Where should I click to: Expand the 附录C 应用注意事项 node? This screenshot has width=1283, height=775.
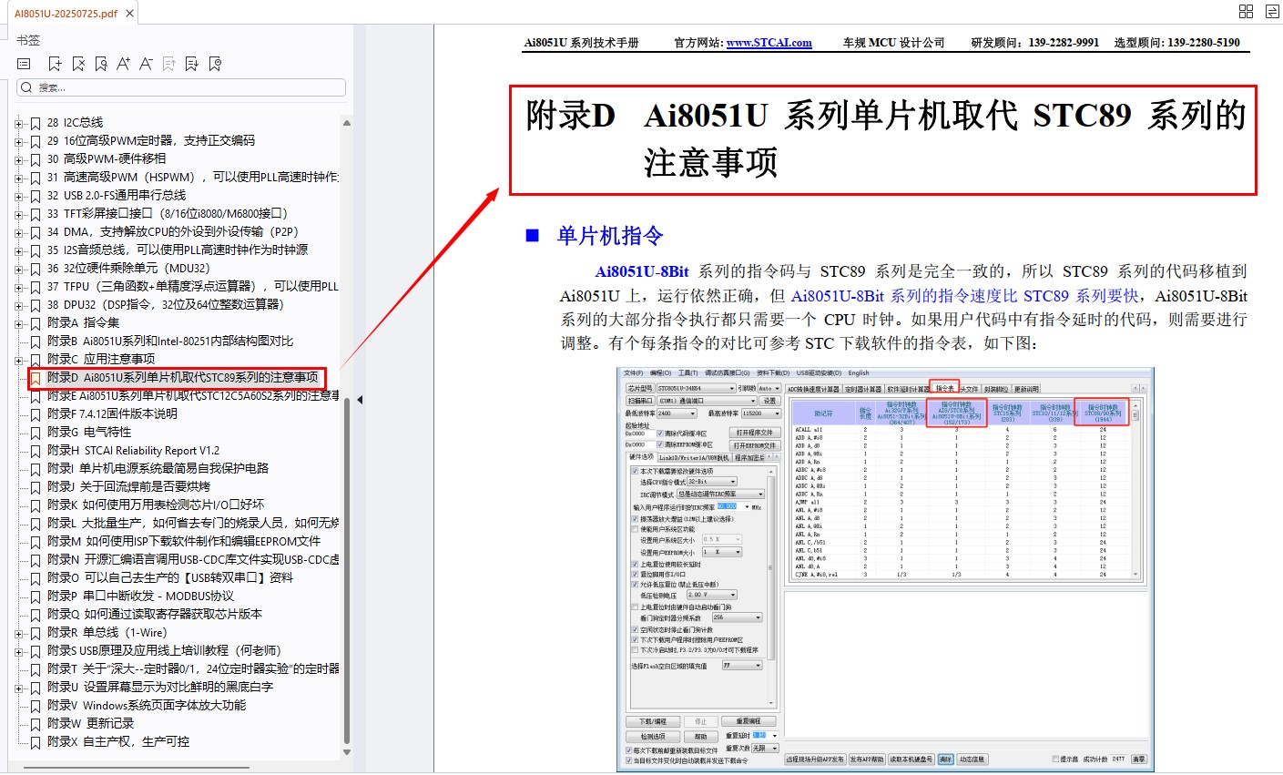(18, 360)
